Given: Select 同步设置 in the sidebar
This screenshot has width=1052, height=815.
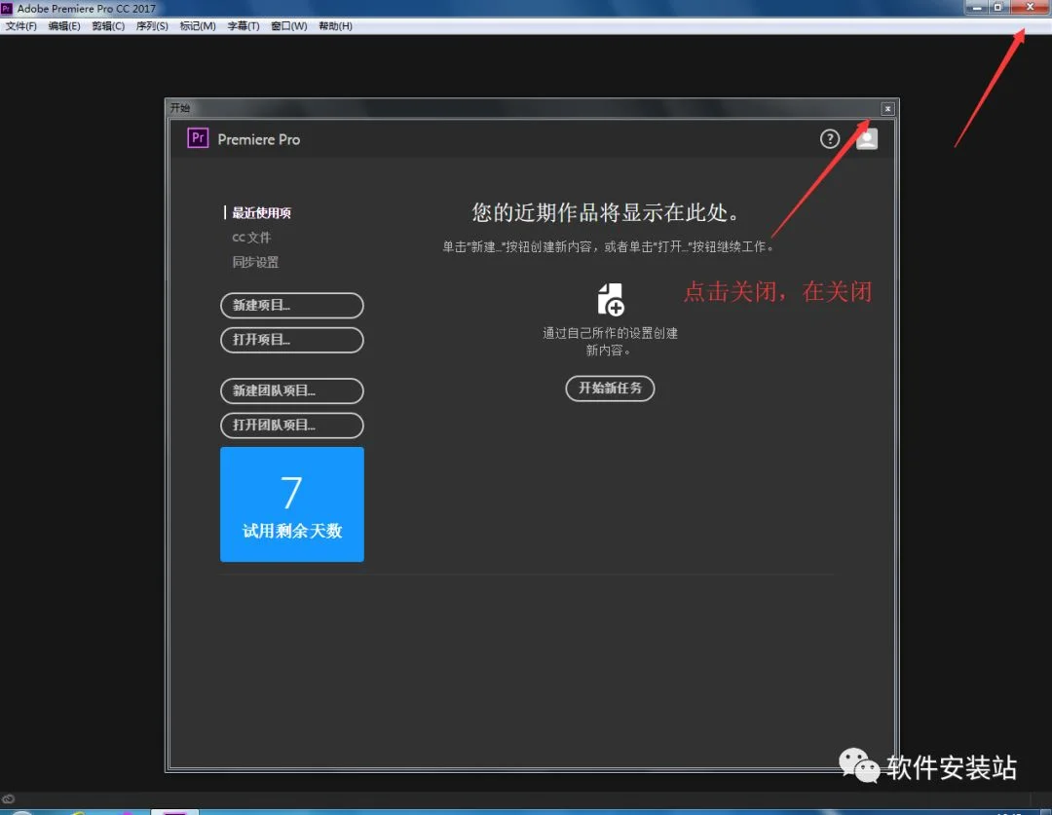Looking at the screenshot, I should coord(255,262).
